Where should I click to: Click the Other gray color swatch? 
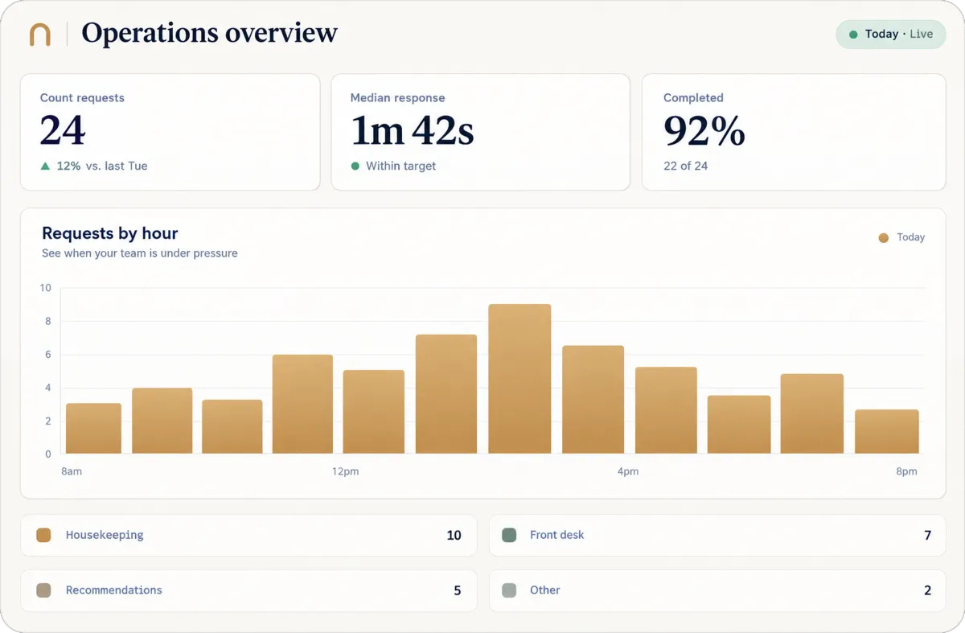tap(508, 590)
